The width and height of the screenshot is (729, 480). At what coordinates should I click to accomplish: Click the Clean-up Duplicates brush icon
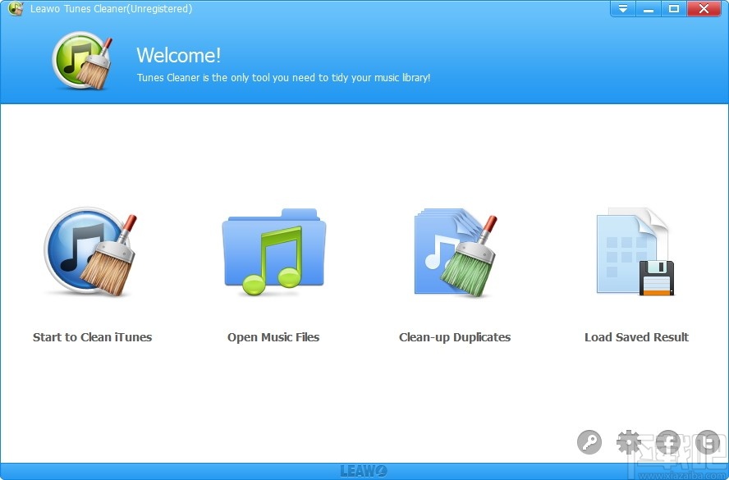point(454,249)
